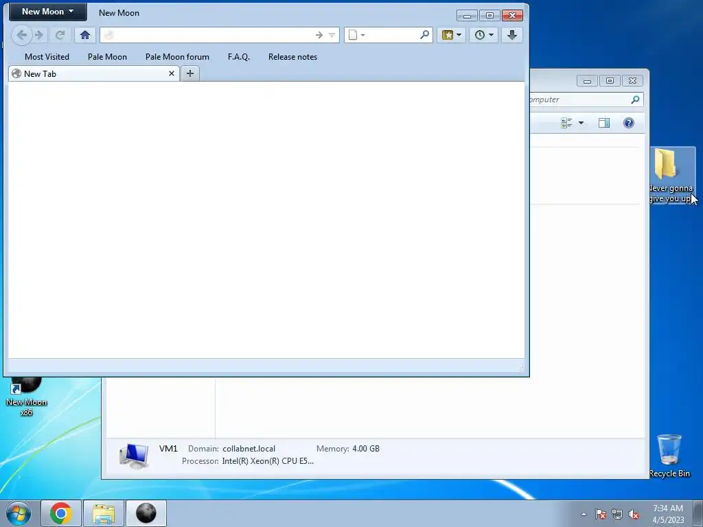Select the Recycle Bin desktop icon
The image size is (703, 527).
pyautogui.click(x=669, y=456)
